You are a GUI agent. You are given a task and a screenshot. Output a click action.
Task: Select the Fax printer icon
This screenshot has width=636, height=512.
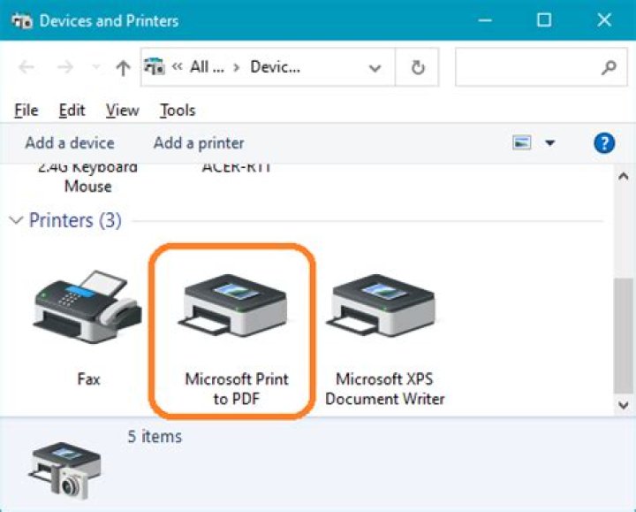tap(87, 308)
